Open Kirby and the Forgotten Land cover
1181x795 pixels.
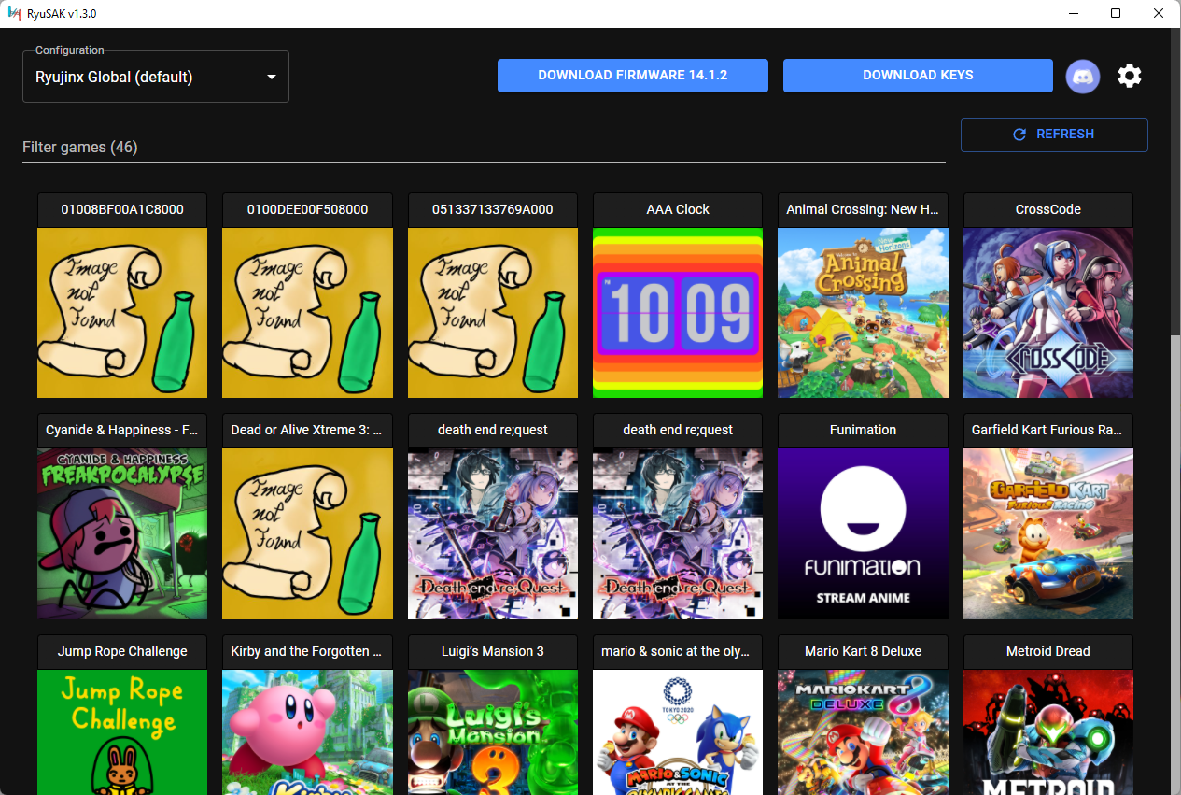point(307,732)
